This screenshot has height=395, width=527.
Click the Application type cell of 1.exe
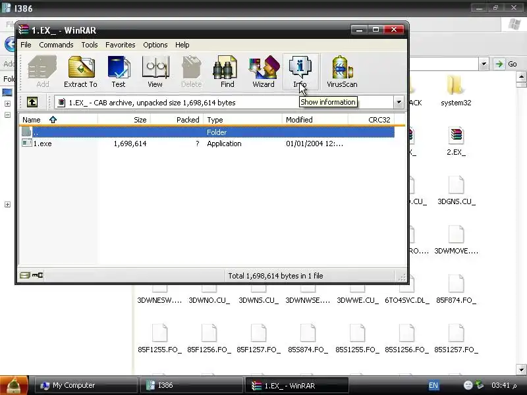pos(224,144)
